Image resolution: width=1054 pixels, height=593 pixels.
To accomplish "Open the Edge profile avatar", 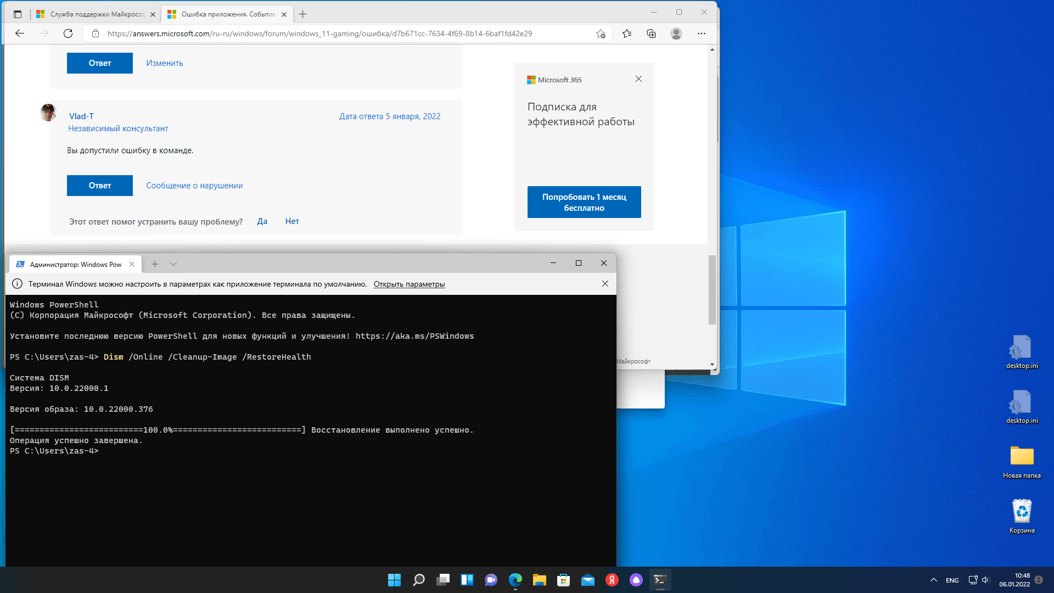I will 676,33.
